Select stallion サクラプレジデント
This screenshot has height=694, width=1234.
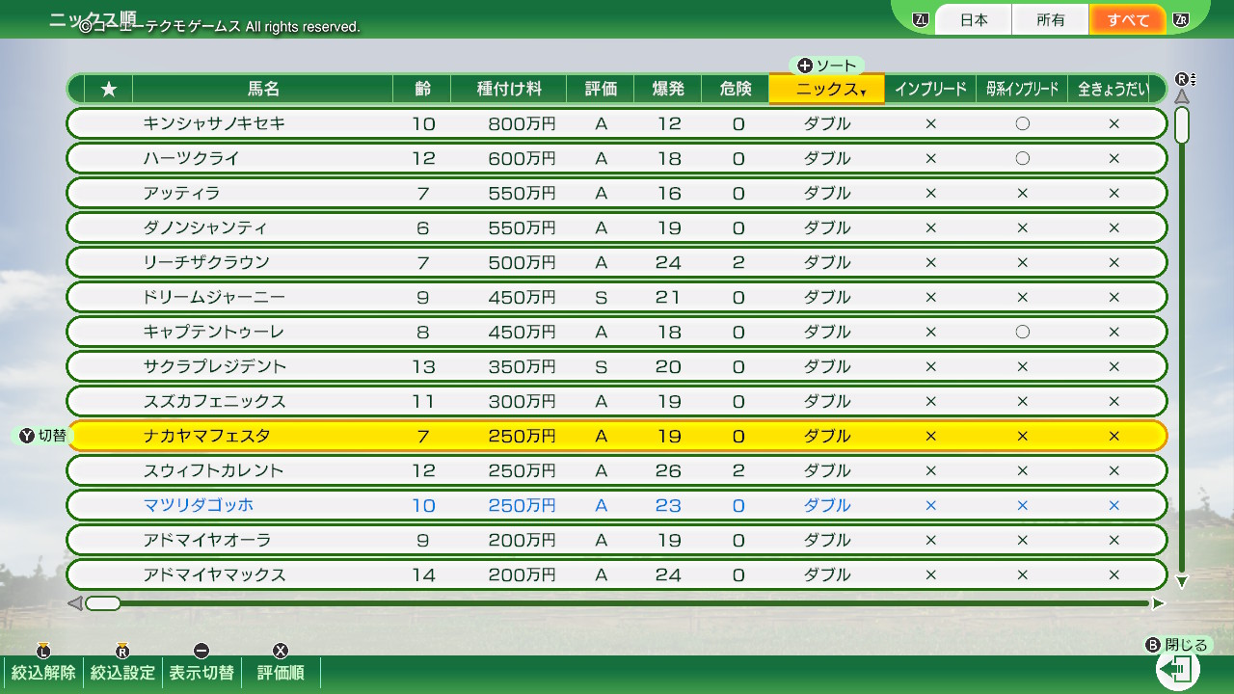pos(617,366)
